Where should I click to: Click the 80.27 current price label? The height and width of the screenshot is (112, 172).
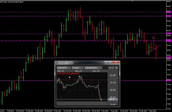pyautogui.click(x=113, y=99)
